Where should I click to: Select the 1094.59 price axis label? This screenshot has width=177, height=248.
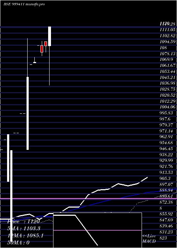[x=168, y=42]
